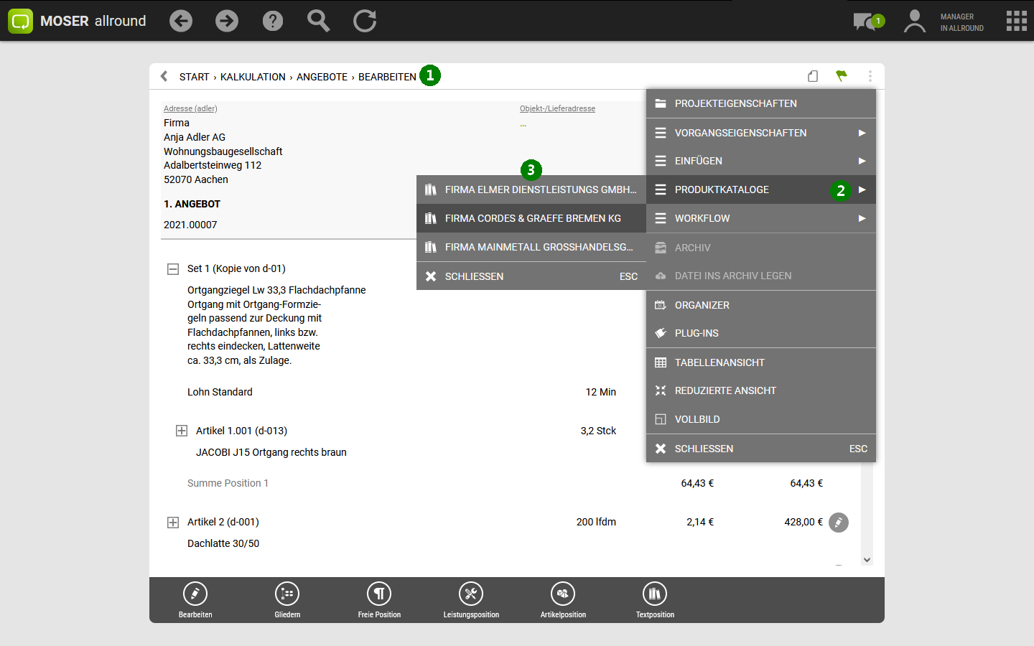
Task: Click the Bearbeiten pencil icon in bottom toolbar
Action: pyautogui.click(x=195, y=594)
